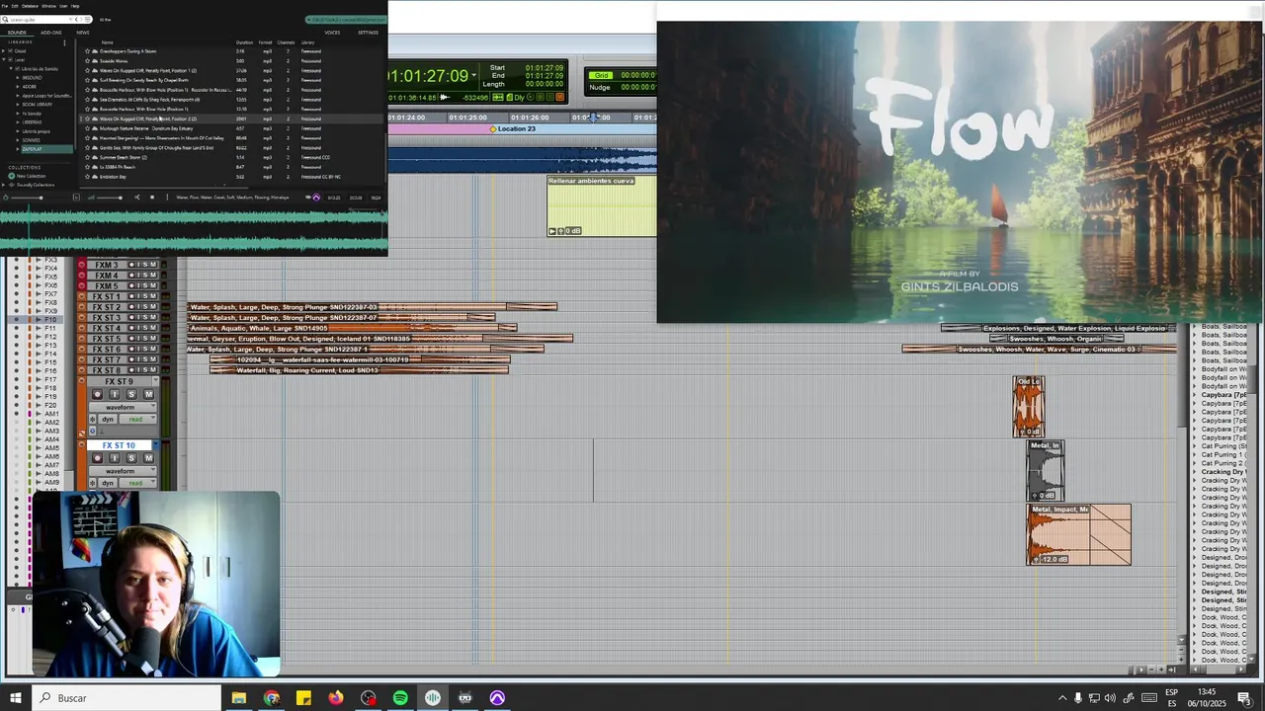The width and height of the screenshot is (1265, 711).
Task: Open the Soundly search filter options icon
Action: coord(88,20)
